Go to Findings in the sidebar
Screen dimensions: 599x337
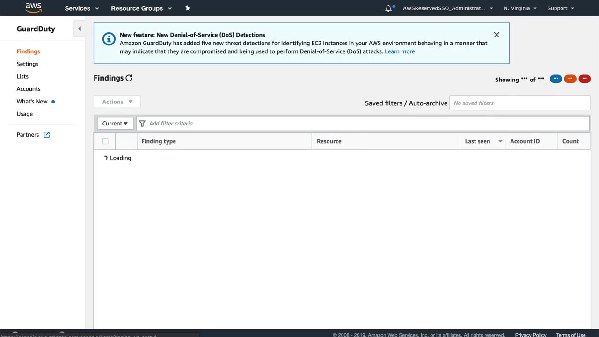(x=28, y=51)
